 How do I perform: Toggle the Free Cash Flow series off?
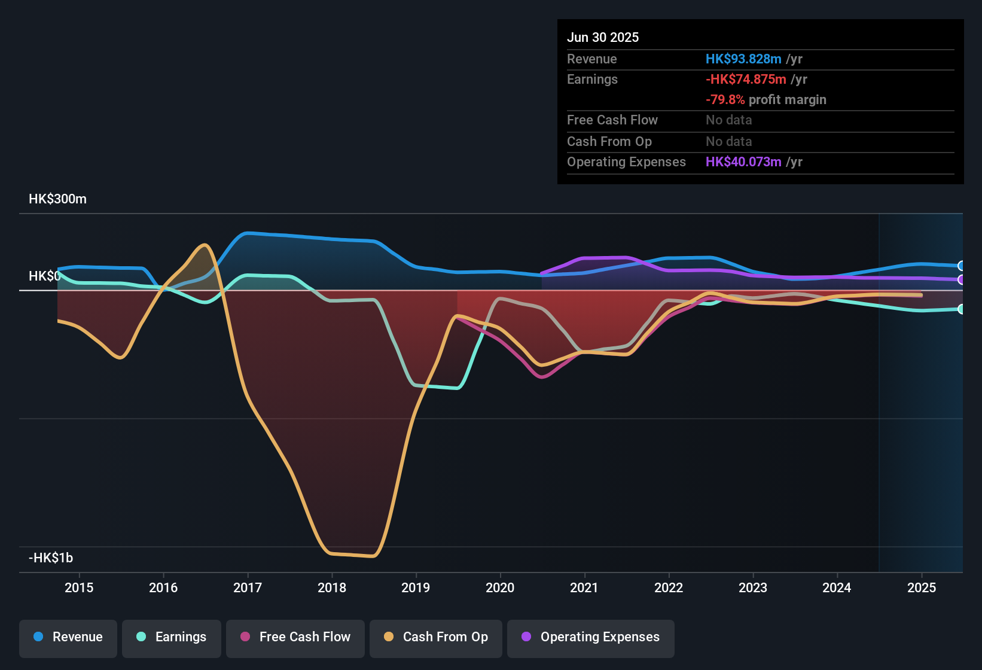click(x=295, y=638)
